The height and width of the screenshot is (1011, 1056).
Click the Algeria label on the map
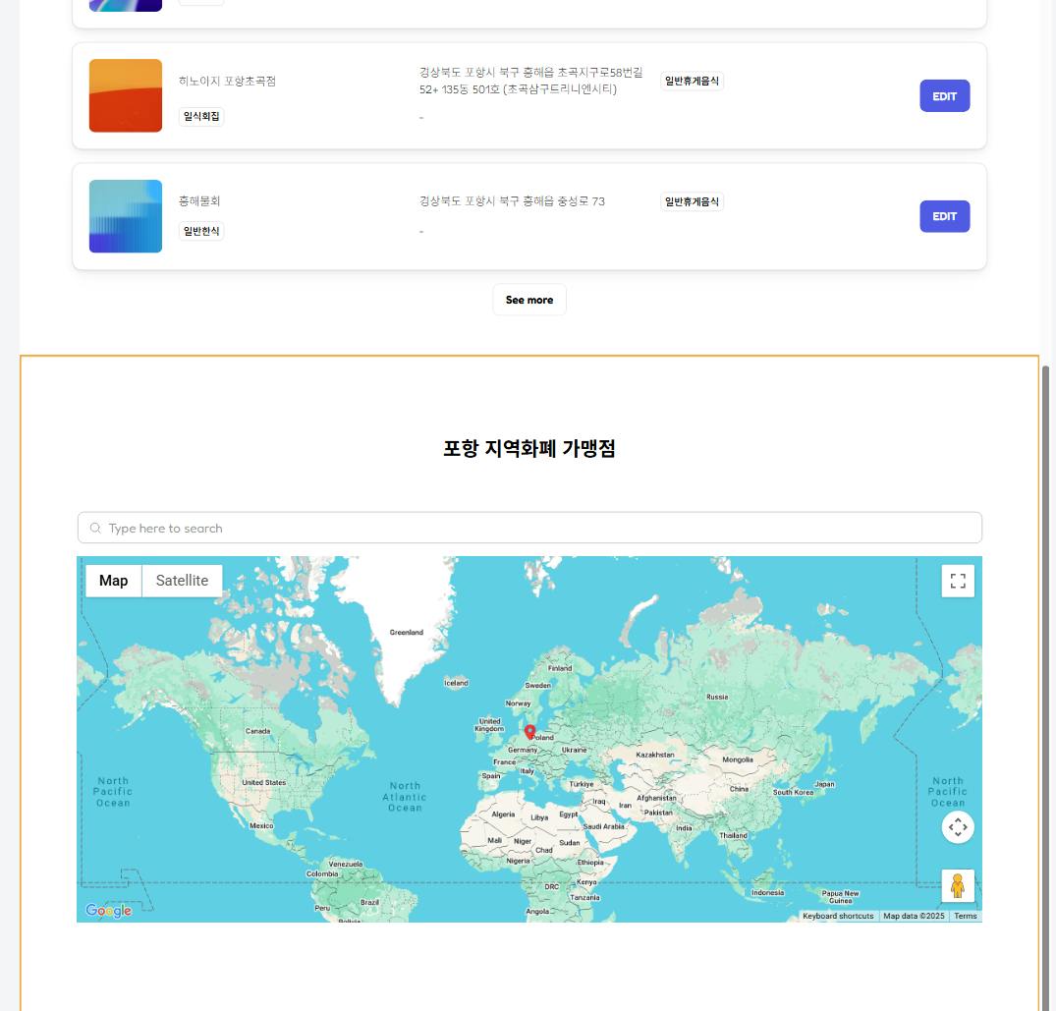[x=503, y=814]
